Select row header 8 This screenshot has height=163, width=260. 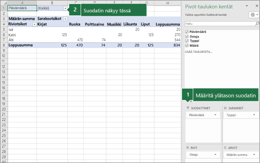(4, 45)
